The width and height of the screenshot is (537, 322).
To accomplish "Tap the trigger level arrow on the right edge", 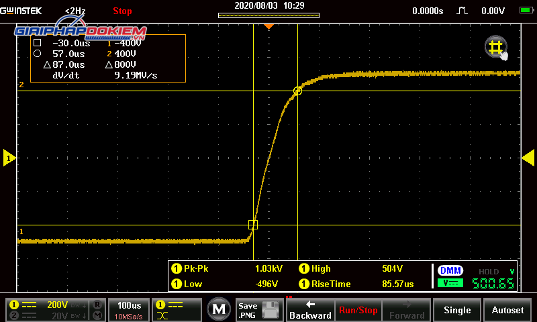I will pyautogui.click(x=528, y=158).
